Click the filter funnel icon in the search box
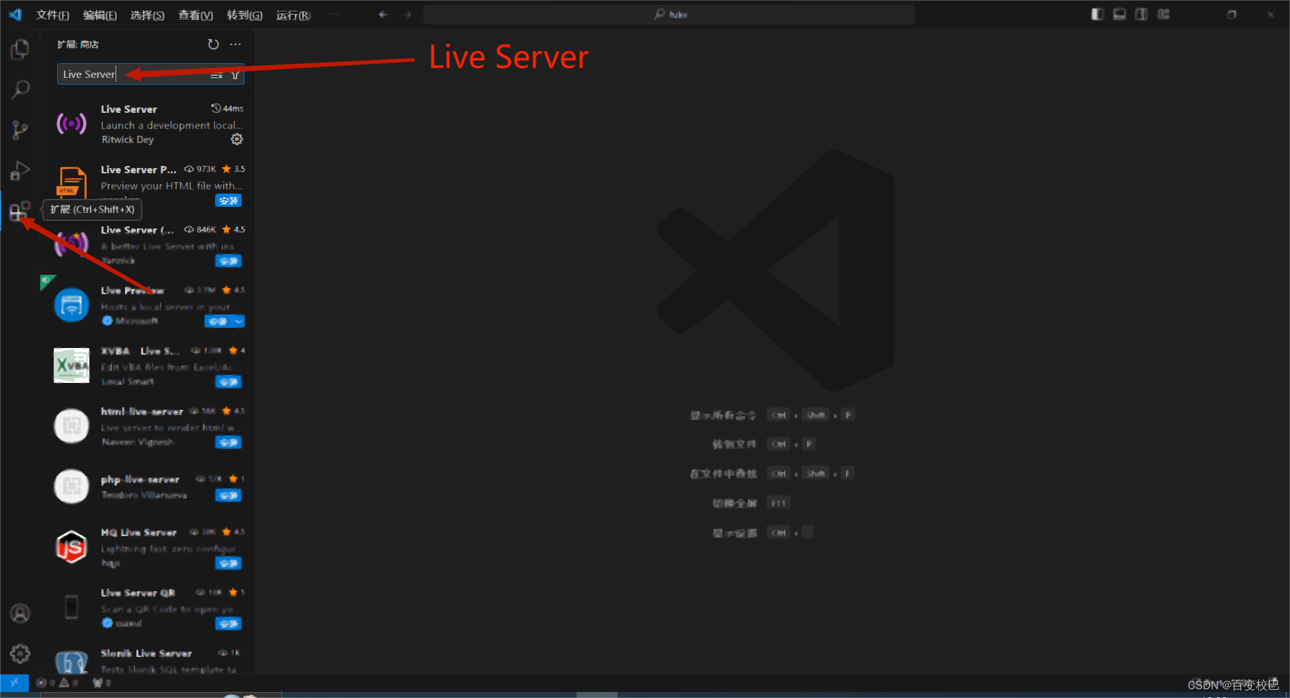1290x698 pixels. pos(235,75)
